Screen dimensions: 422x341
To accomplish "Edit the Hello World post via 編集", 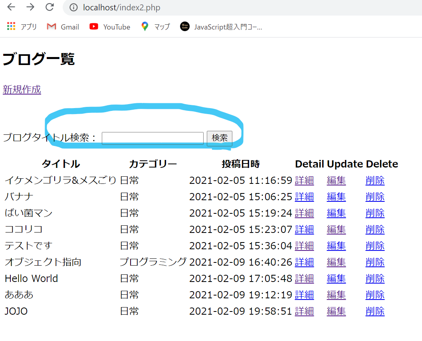I will pos(336,279).
